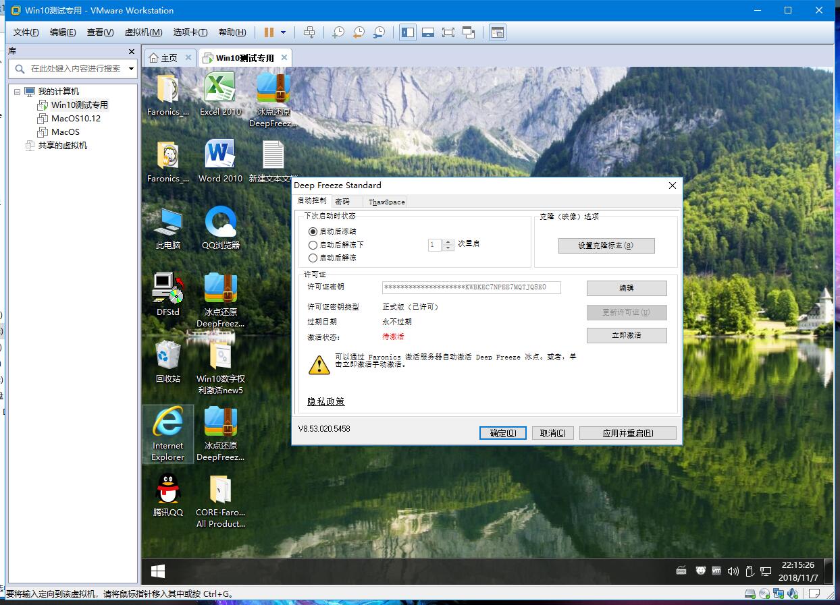The image size is (840, 605).
Task: Click the take snapshot toolbar icon
Action: [x=338, y=32]
